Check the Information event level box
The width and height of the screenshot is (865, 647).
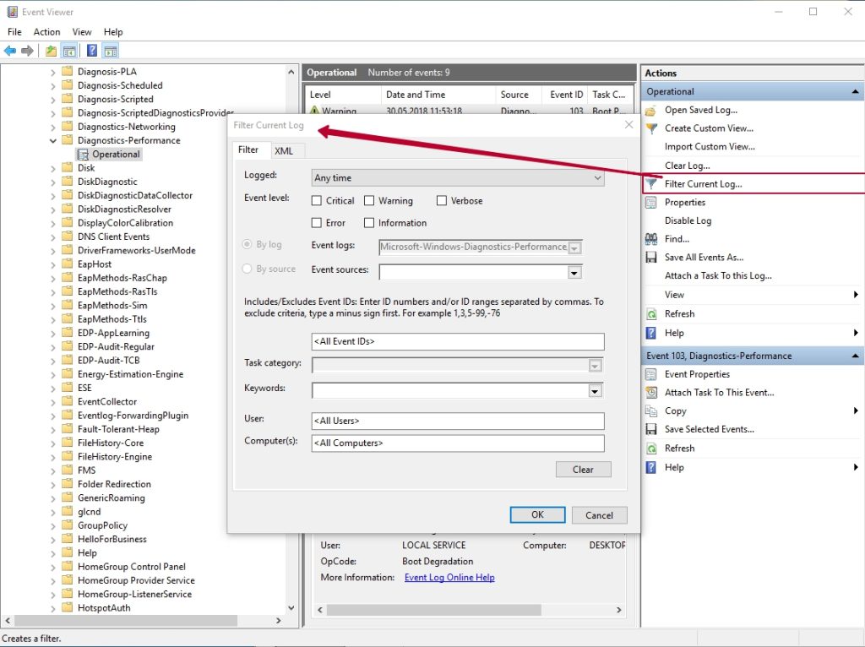(x=369, y=223)
